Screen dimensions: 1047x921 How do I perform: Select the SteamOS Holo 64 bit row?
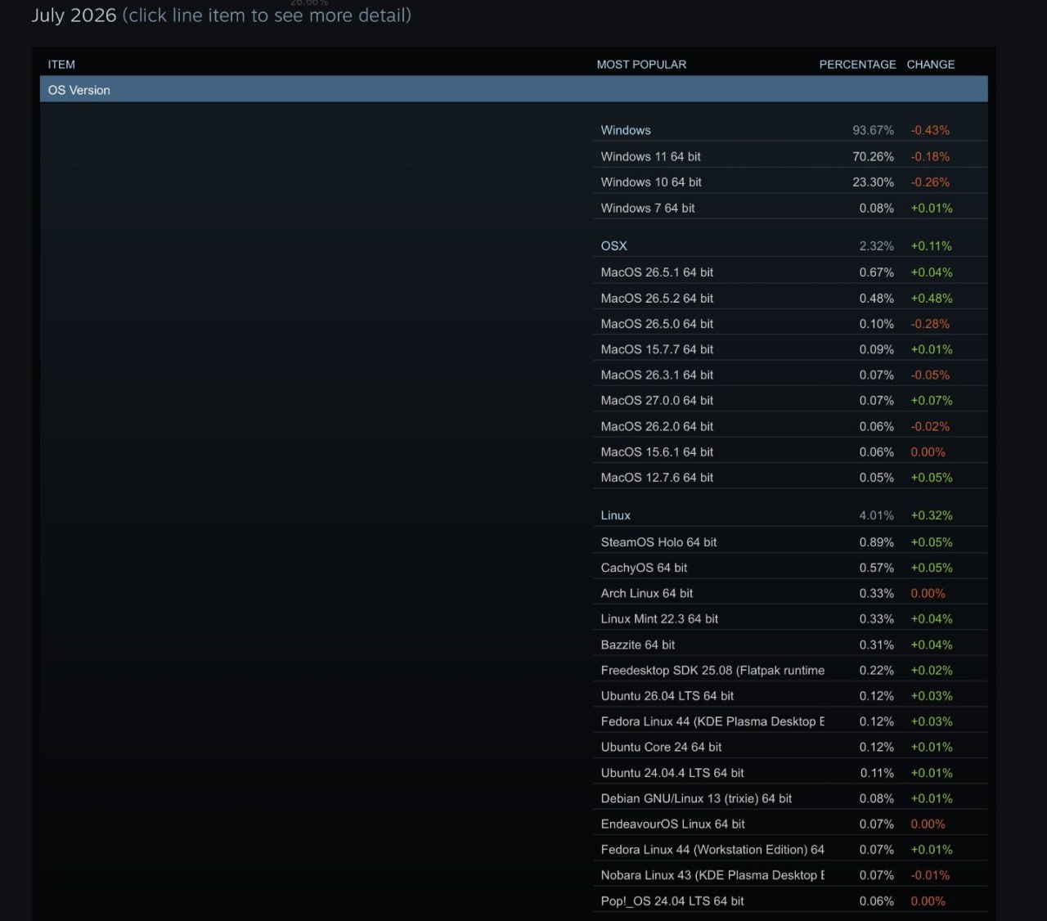[x=790, y=541]
